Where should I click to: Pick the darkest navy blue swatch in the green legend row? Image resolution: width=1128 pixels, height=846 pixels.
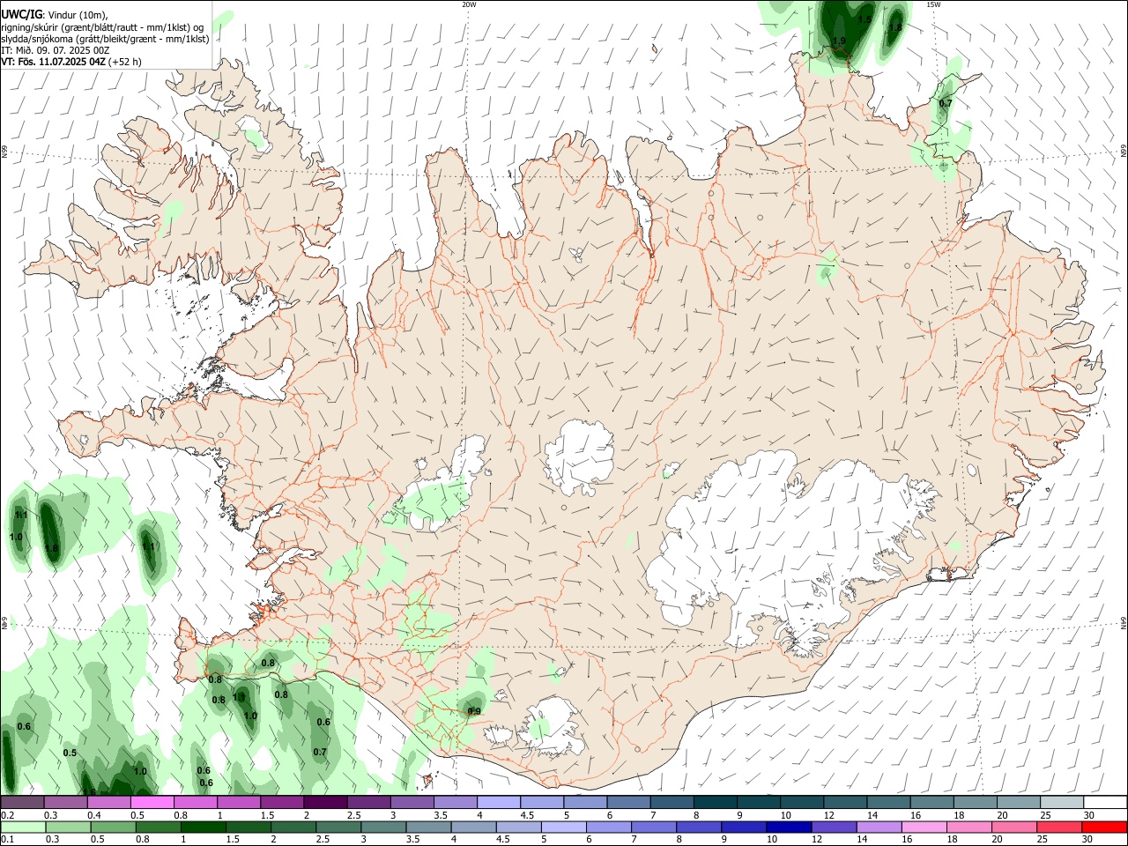[x=788, y=827]
